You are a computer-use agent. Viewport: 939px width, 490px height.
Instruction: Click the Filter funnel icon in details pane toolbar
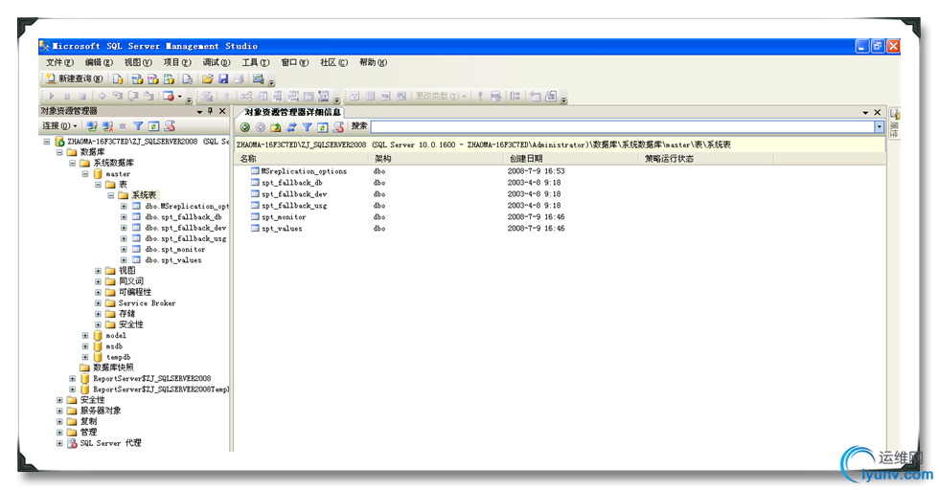click(x=308, y=127)
